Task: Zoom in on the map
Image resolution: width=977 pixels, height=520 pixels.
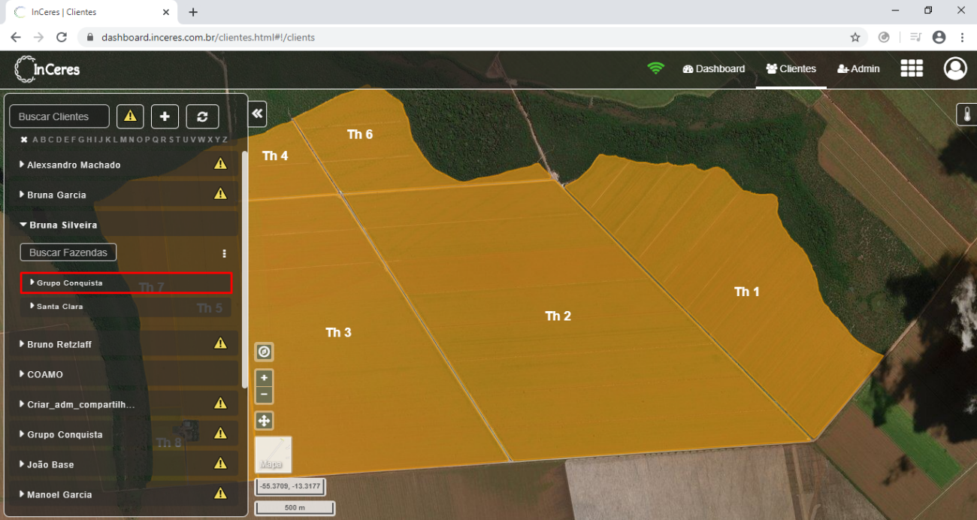Action: point(265,378)
